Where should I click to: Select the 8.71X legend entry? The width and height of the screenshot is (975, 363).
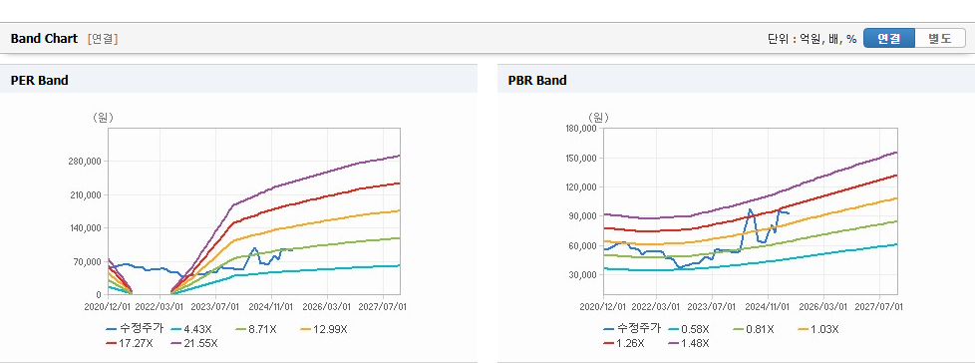click(255, 329)
